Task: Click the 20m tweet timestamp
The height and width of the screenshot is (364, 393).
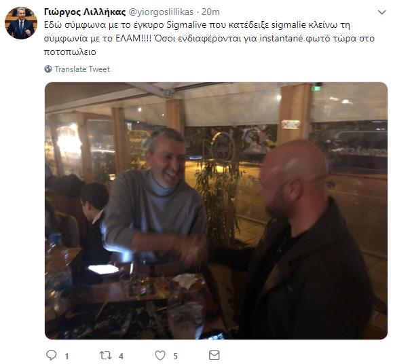Action: pos(210,12)
